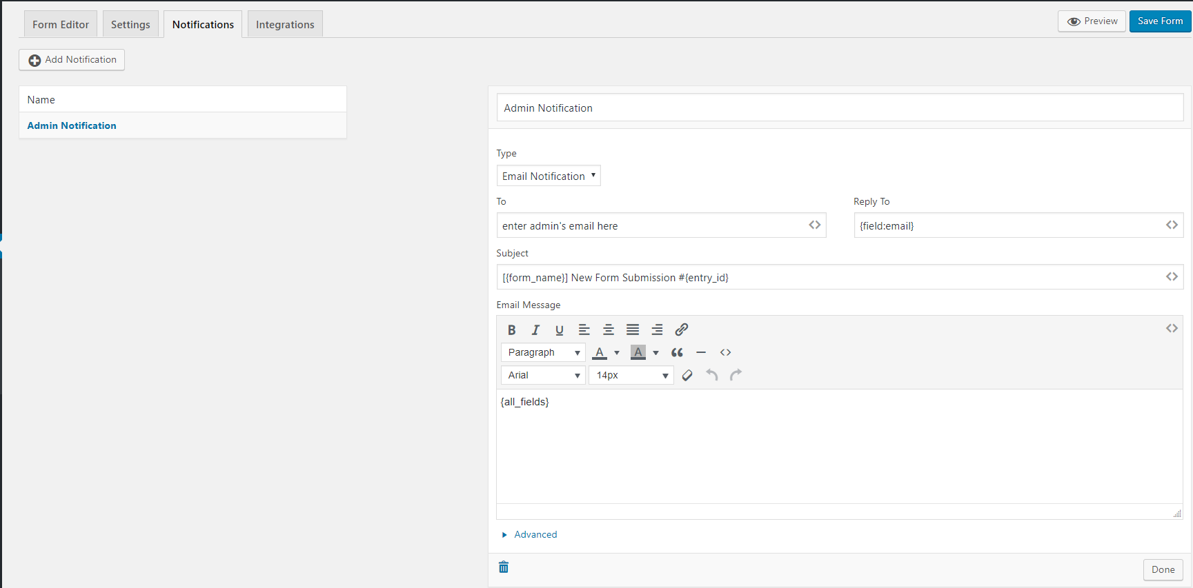1193x588 pixels.
Task: Undo last edit in message editor
Action: pos(712,375)
